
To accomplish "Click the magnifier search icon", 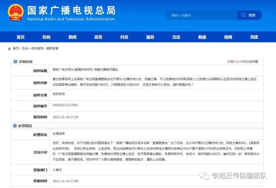I will (x=243, y=15).
